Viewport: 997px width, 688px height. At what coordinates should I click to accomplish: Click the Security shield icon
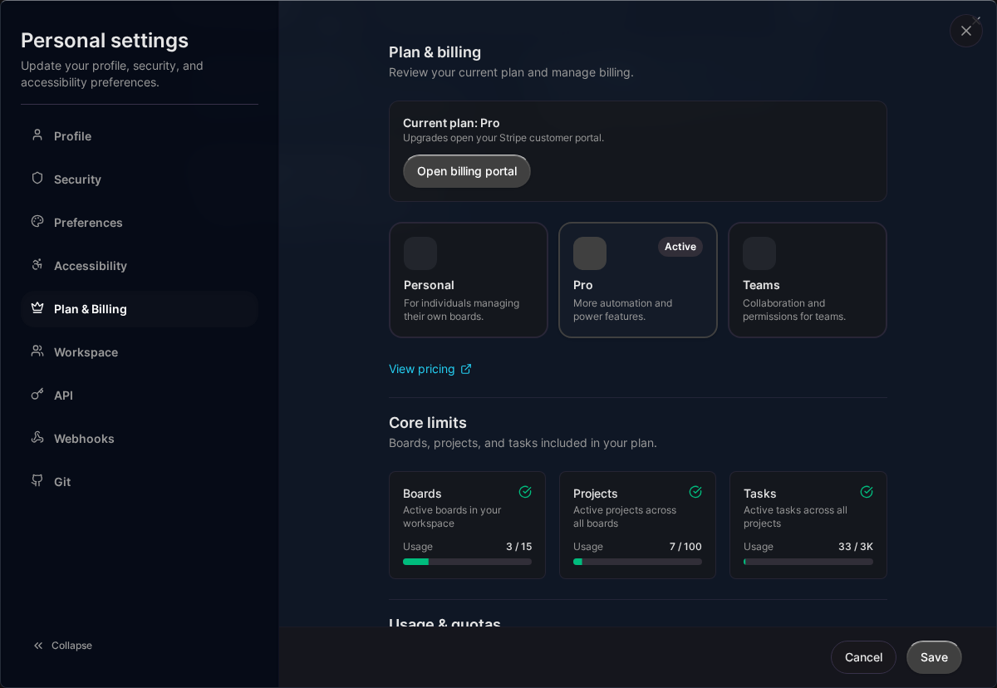point(37,179)
